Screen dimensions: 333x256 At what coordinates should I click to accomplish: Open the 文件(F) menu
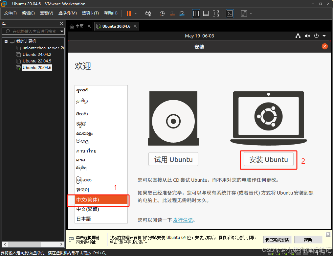coord(10,13)
